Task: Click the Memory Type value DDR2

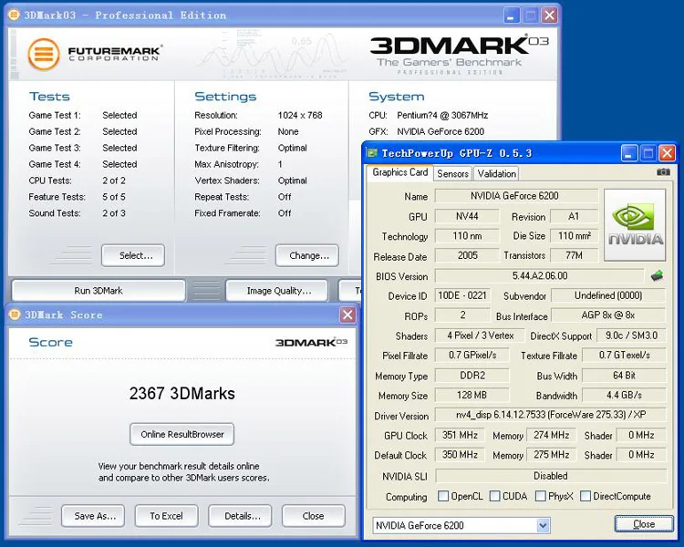Action: (472, 375)
